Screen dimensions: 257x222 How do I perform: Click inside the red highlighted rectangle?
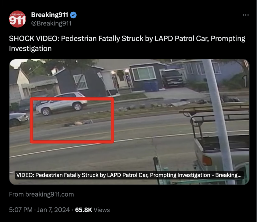72,120
